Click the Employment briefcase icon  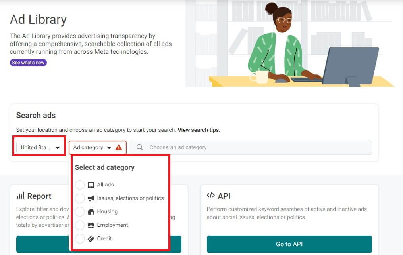coord(91,225)
